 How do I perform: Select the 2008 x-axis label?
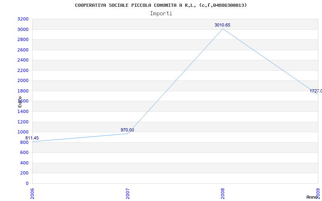[223, 194]
